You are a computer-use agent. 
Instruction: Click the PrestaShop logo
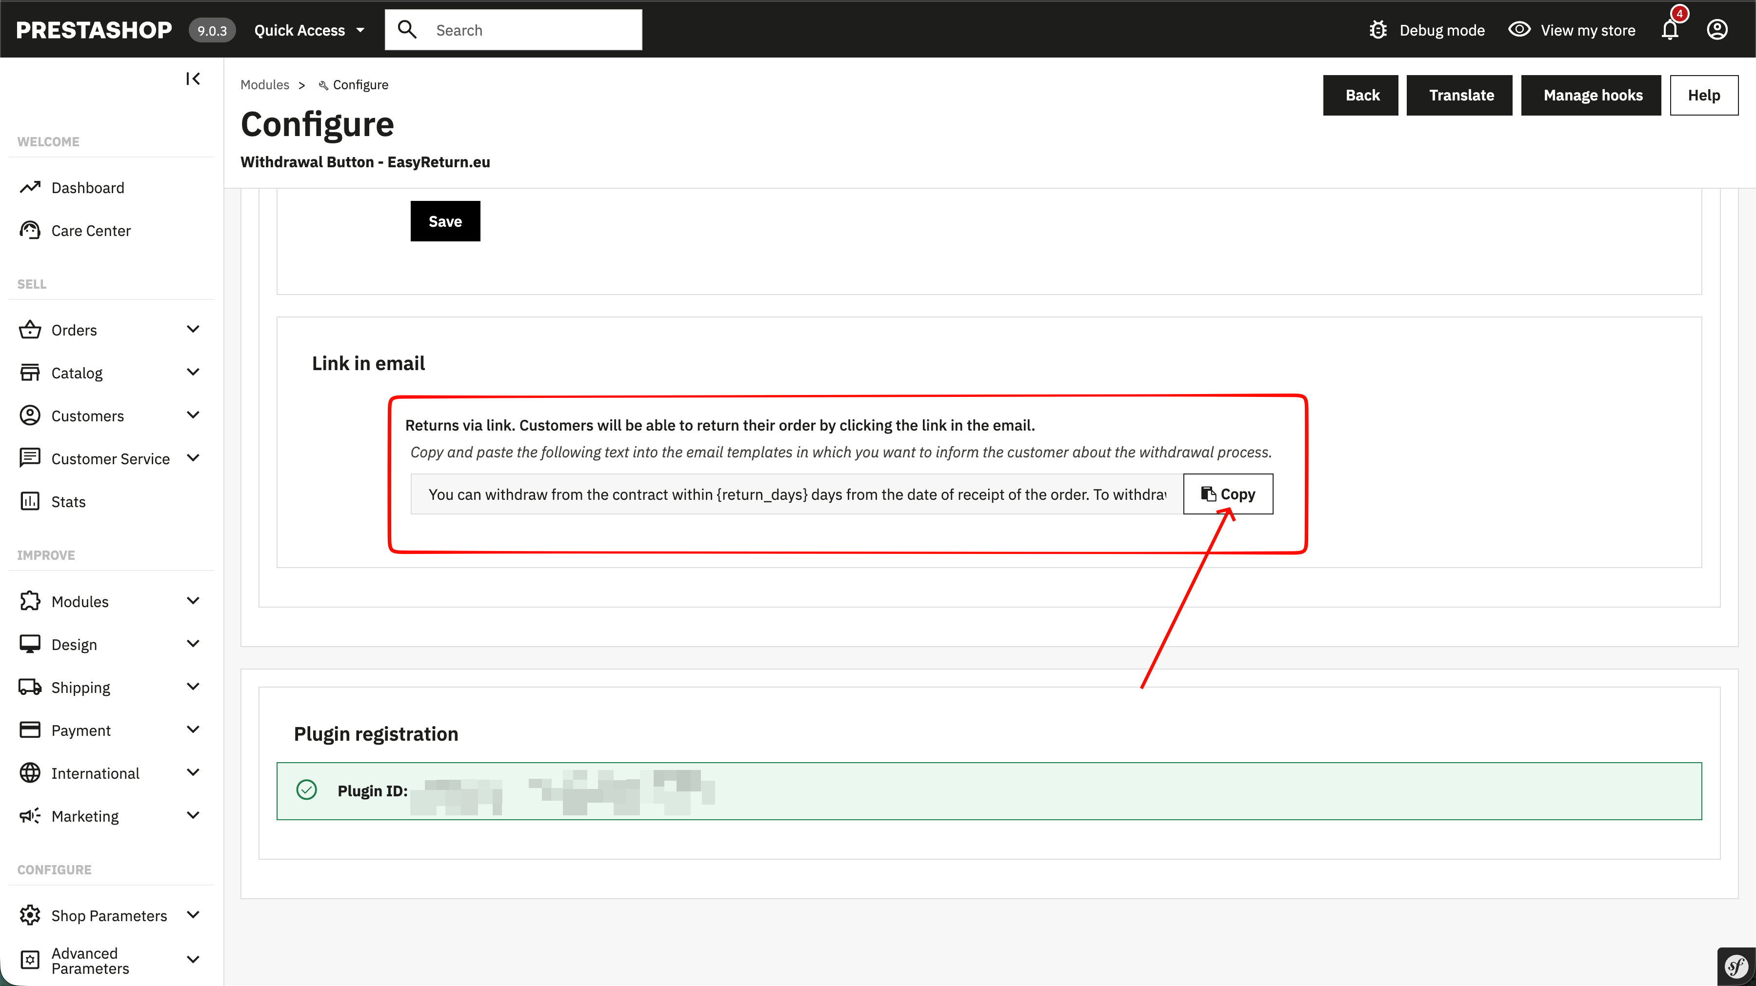[x=94, y=30]
